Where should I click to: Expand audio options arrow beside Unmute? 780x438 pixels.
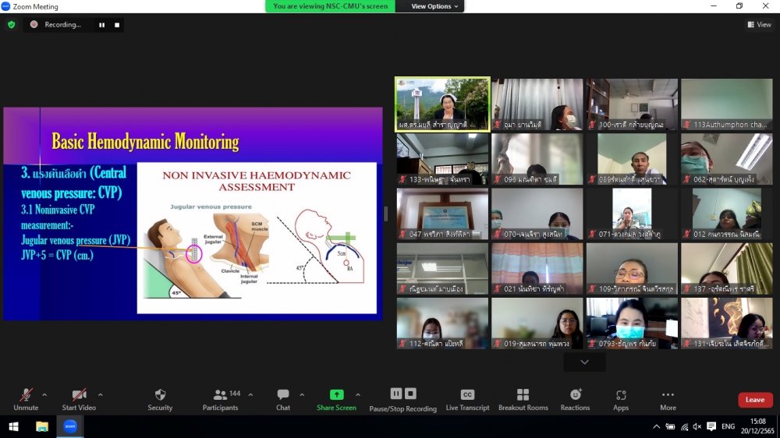(x=44, y=394)
